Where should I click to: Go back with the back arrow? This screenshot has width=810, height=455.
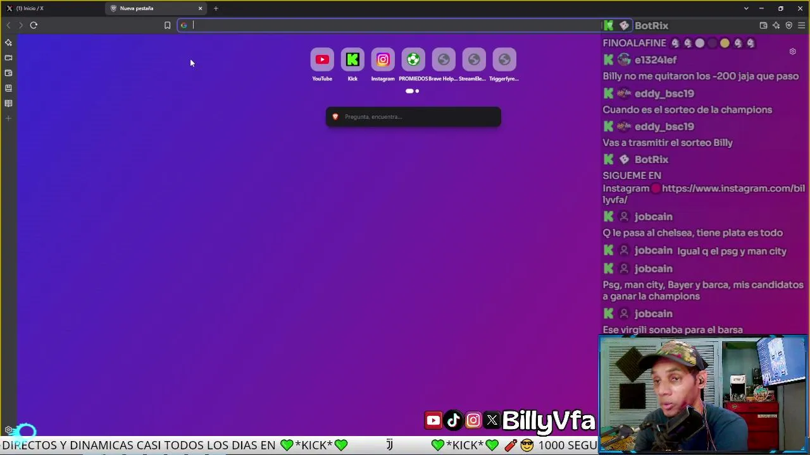point(8,25)
